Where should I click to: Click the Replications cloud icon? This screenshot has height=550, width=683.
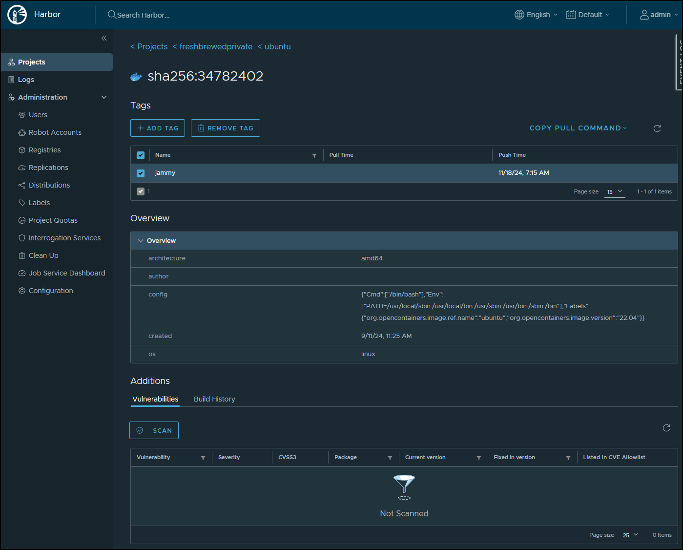coord(22,168)
